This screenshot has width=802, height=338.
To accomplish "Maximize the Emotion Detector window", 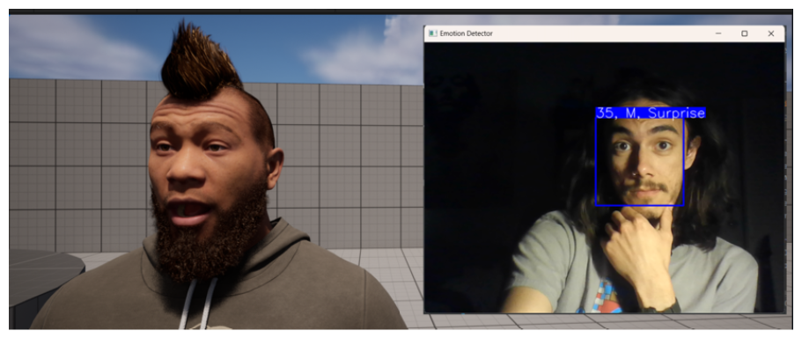I will pyautogui.click(x=744, y=33).
